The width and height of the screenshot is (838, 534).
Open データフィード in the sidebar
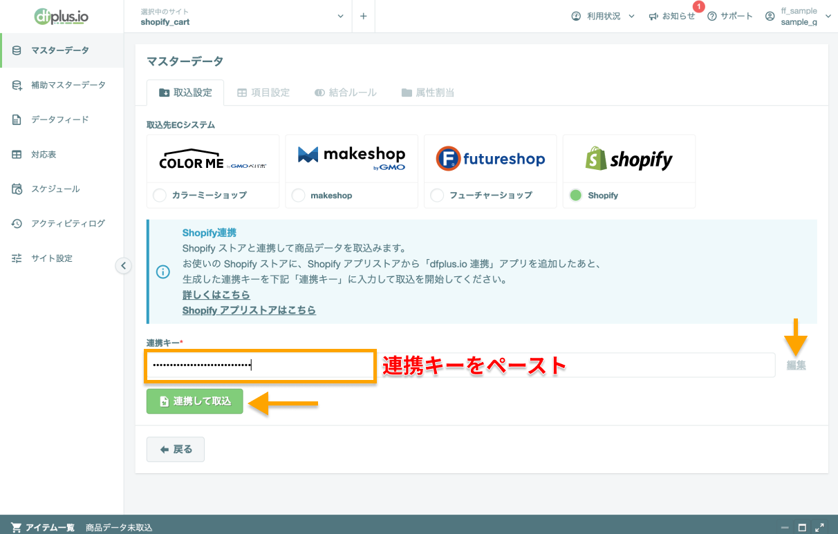click(62, 120)
